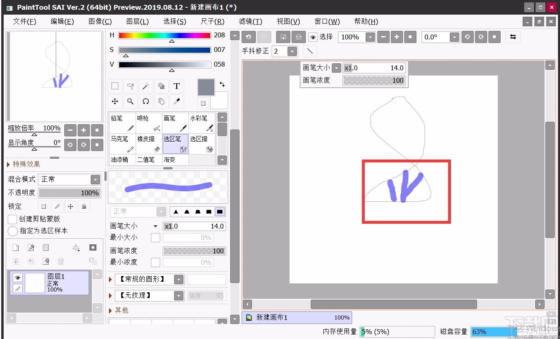Select the eyedropper tool
This screenshot has height=339, width=560.
pos(176,101)
